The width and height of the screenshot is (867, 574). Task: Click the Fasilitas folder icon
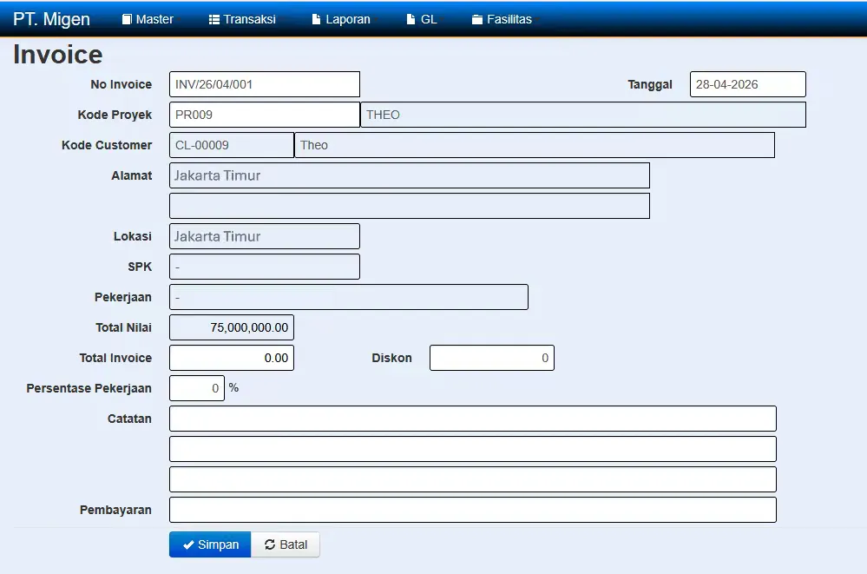(477, 20)
